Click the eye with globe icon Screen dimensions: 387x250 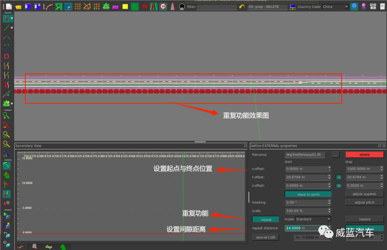pos(7,235)
